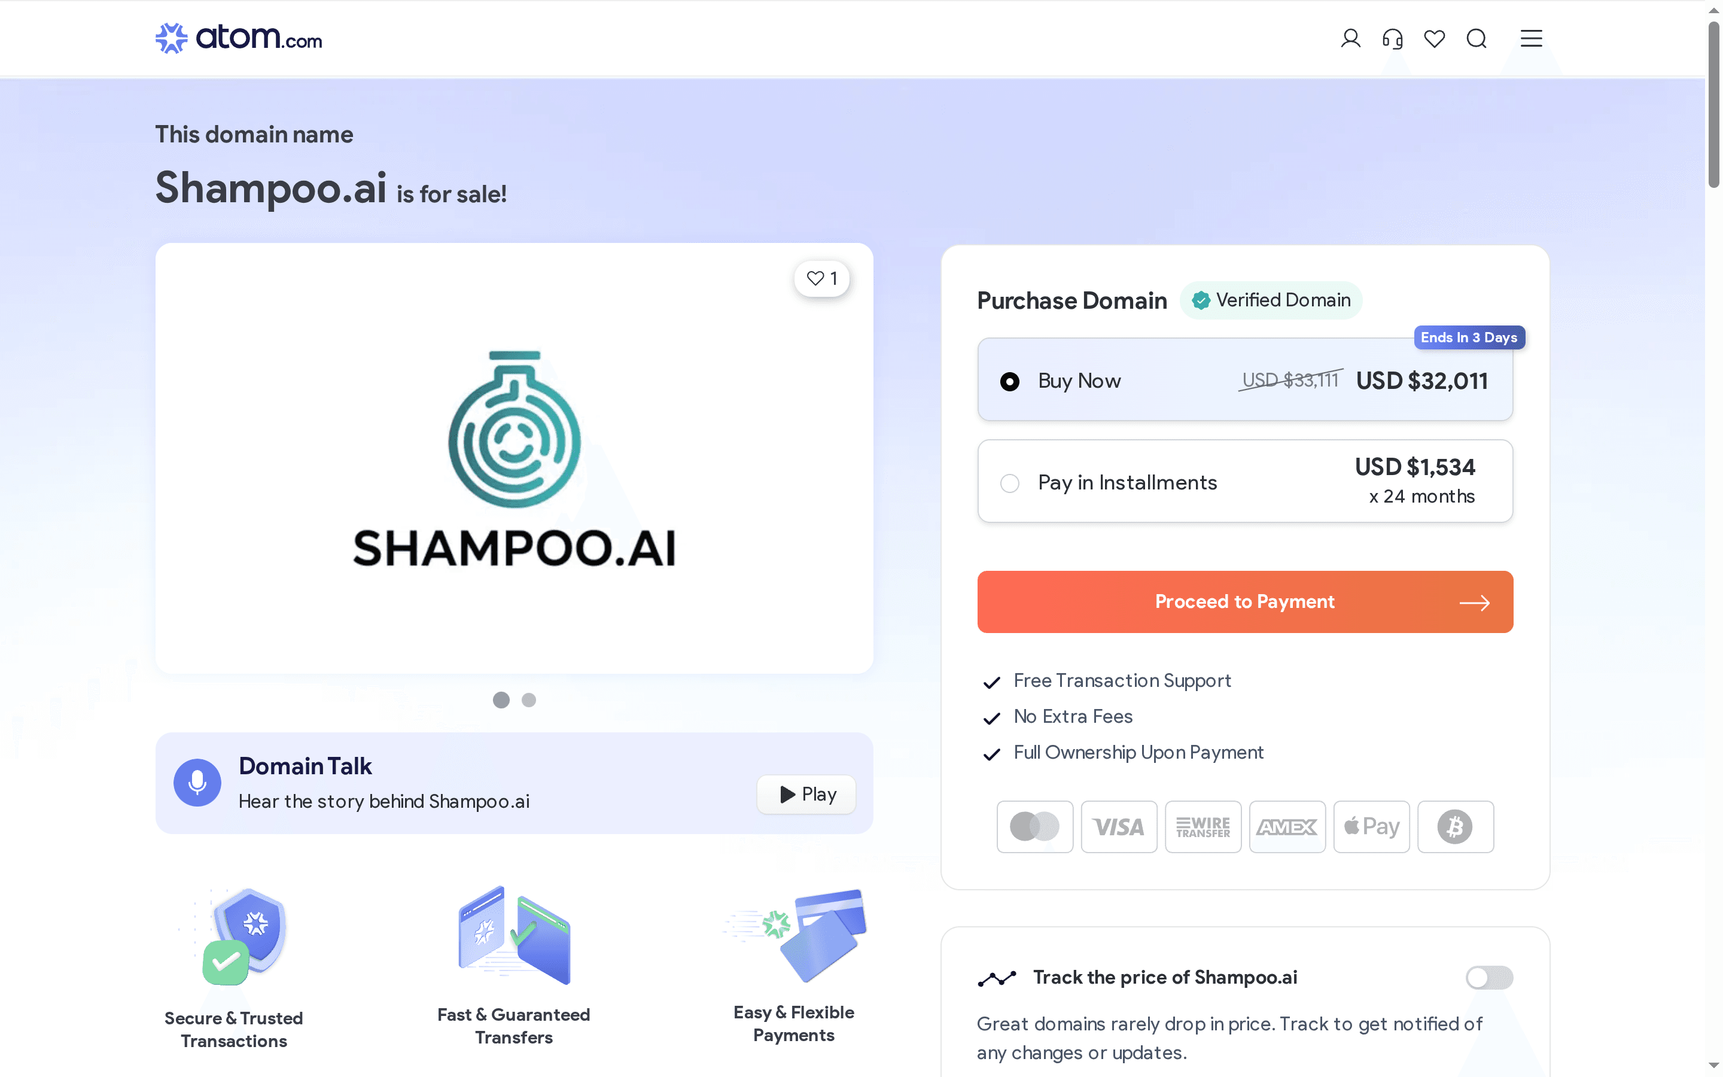Select the Buy Now option
Viewport: 1723px width, 1077px height.
click(x=1010, y=381)
